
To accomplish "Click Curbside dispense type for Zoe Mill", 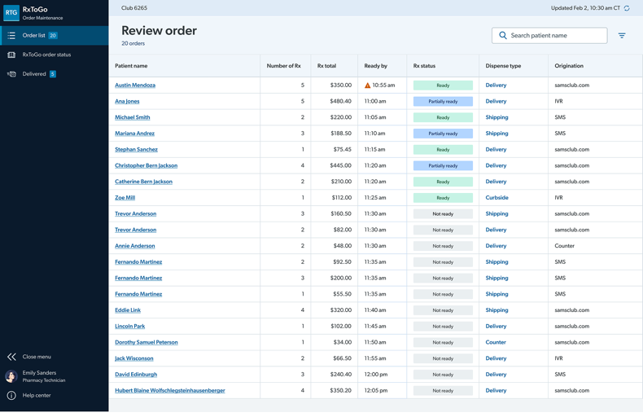I will coord(496,198).
